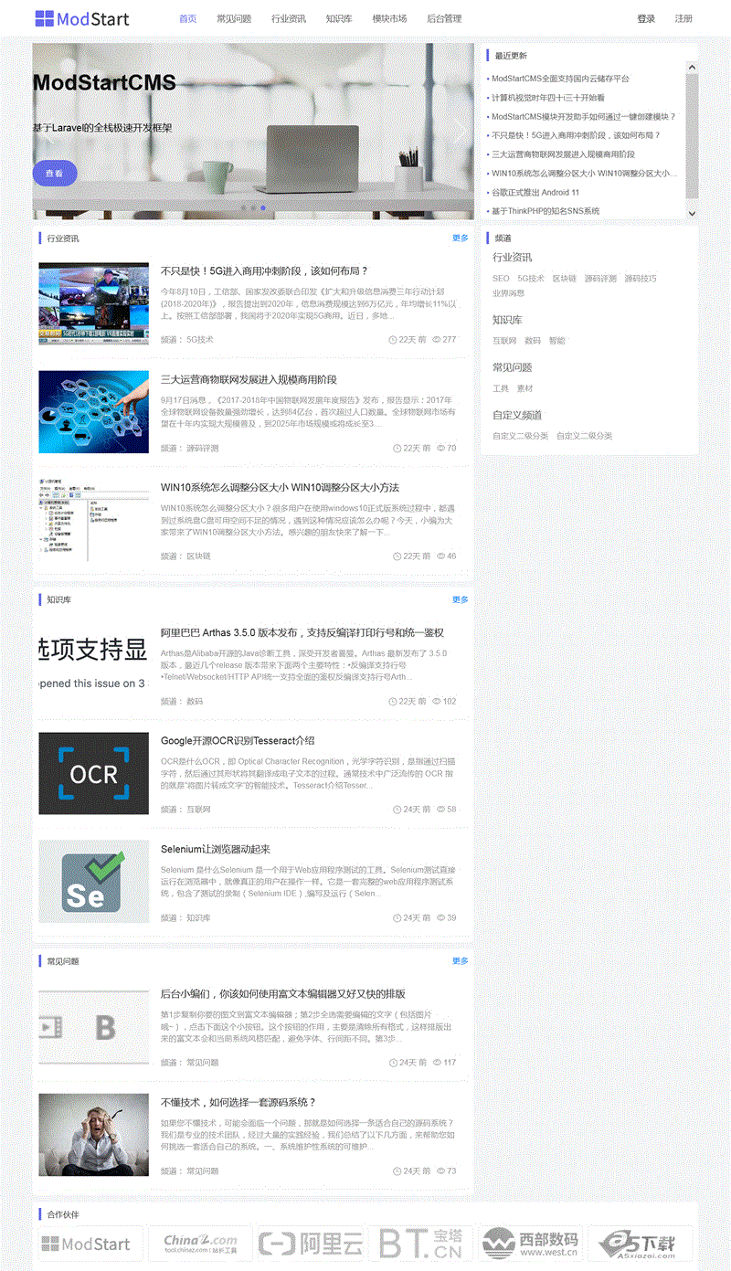This screenshot has width=731, height=1271.
Task: Go to 模块市场 in the navigation bar
Action: point(389,19)
